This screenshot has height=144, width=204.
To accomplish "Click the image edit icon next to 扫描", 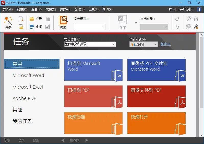I will tap(48, 27).
